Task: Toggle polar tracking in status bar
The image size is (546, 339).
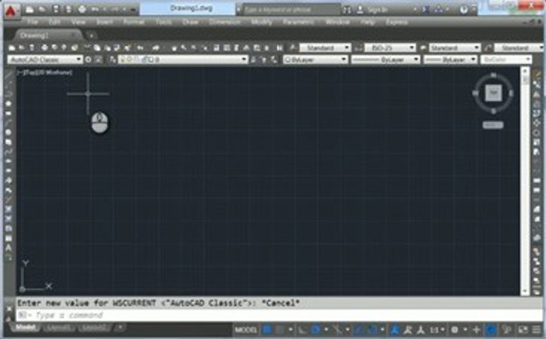Action: coord(316,329)
